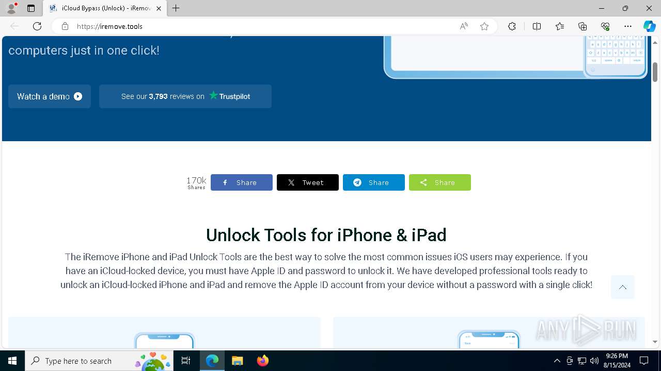
Task: Activate Read aloud icon in address bar
Action: point(464,26)
